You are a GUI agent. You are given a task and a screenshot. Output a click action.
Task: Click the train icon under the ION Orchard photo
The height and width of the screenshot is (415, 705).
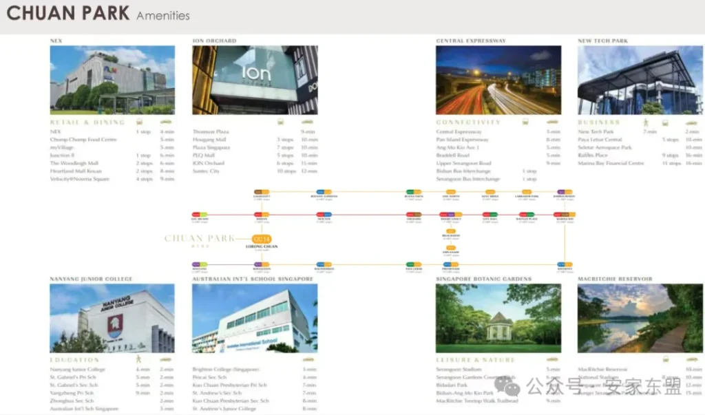281,122
